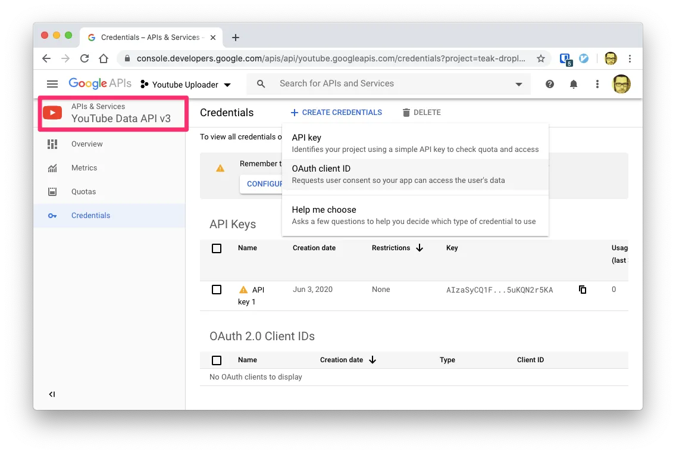676x454 pixels.
Task: Click the API Keys Creation date column header
Action: point(314,248)
